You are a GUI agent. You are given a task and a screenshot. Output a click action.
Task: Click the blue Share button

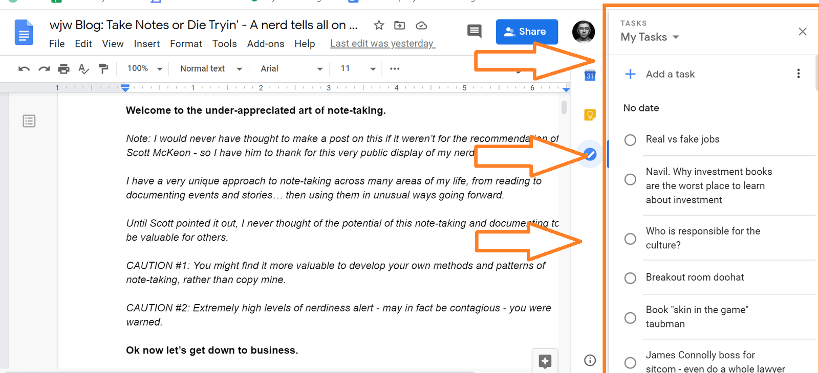[526, 32]
